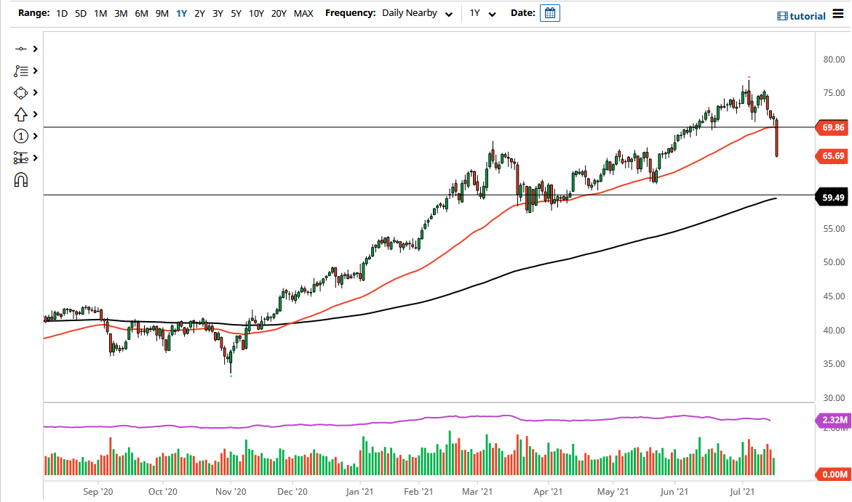The width and height of the screenshot is (852, 502).
Task: Open the Date calendar picker
Action: click(549, 12)
